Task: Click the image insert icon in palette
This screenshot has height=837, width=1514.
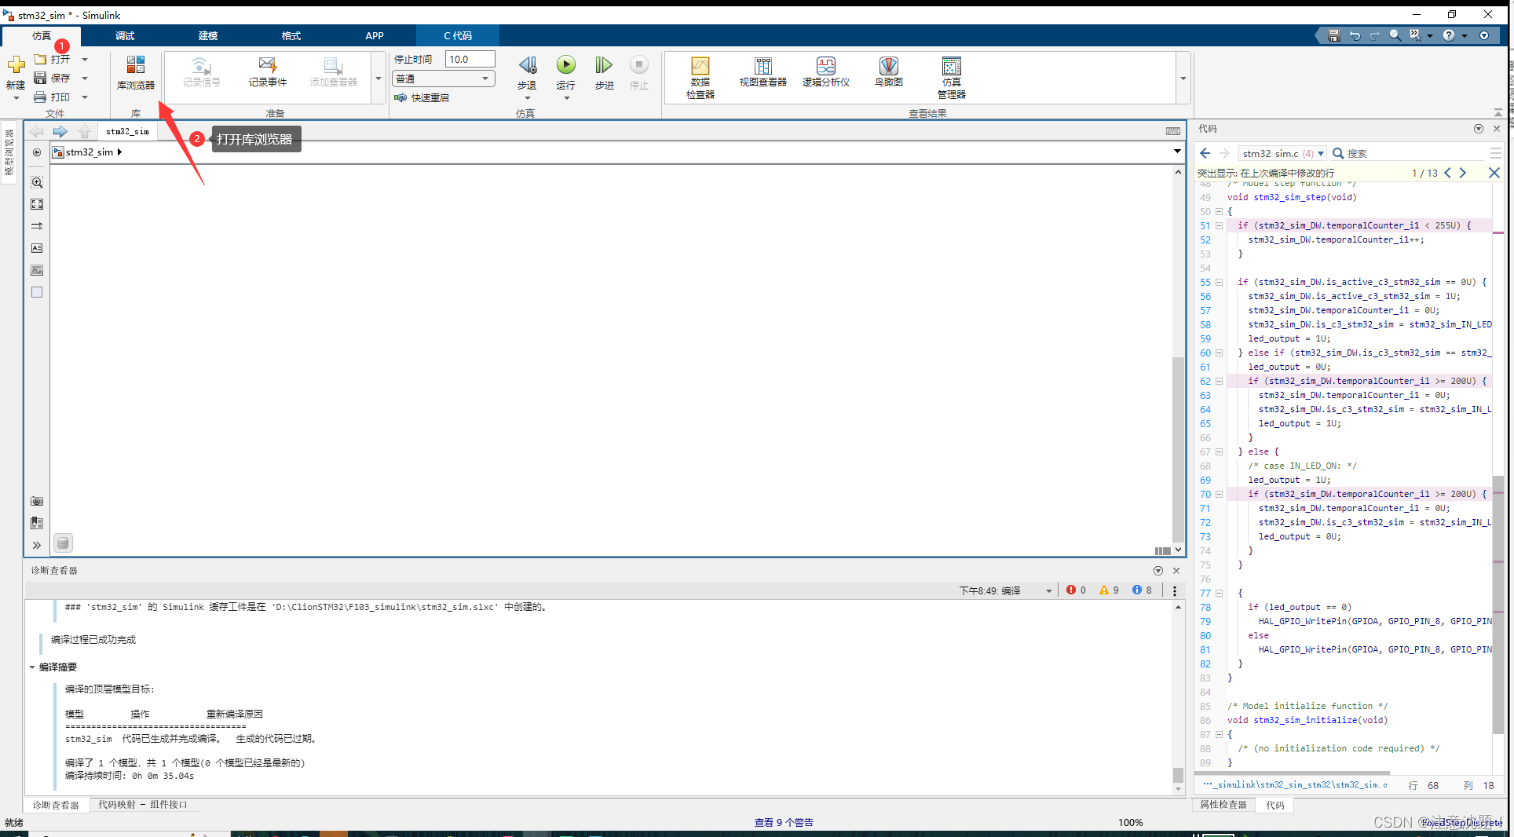Action: 37,270
